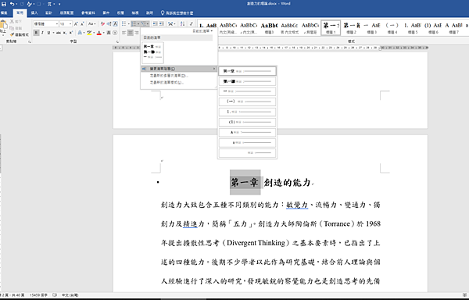Switch to the Design ribbon tab
Image resolution: width=469 pixels, height=300 pixels.
pyautogui.click(x=48, y=12)
